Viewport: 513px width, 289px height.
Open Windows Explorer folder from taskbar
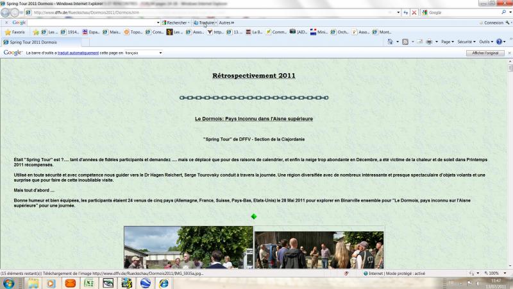pos(33,283)
